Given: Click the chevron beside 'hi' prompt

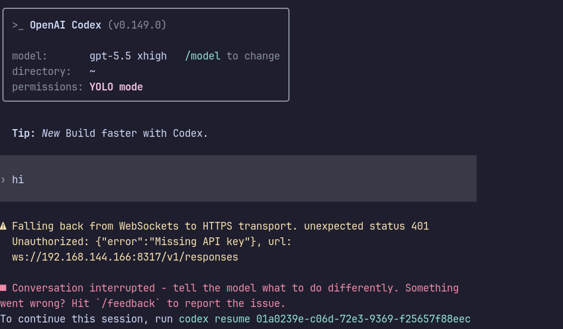Looking at the screenshot, I should [x=3, y=180].
